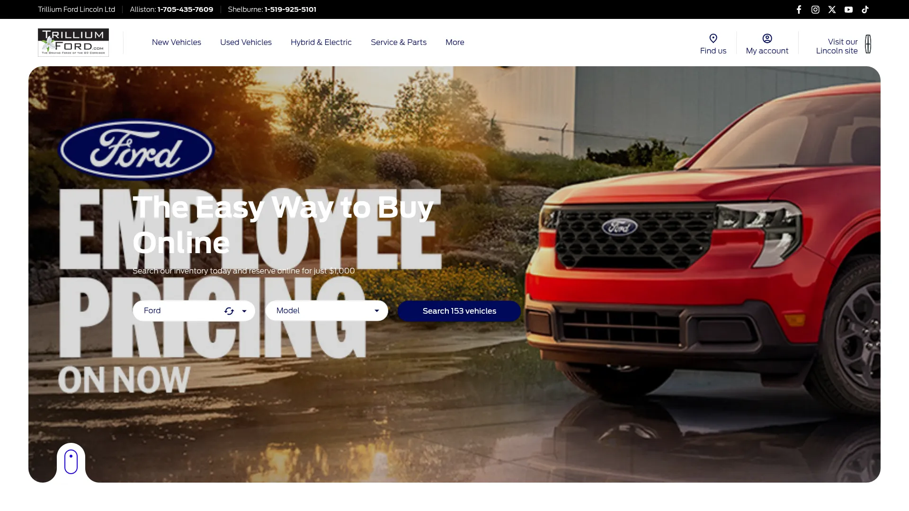Open the X (Twitter) social icon

point(832,9)
